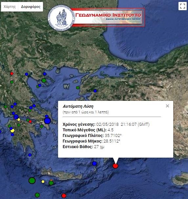Click the Αυτόματη Λύση popup title
The image size is (188, 199).
pyautogui.click(x=78, y=106)
